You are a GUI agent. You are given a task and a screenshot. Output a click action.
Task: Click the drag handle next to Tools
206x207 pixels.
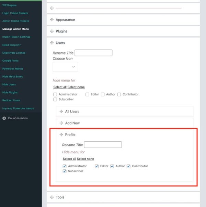click(52, 197)
